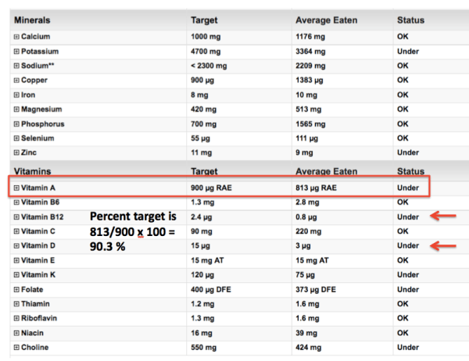
Task: Click the plus icon beside Iron
Action: pyautogui.click(x=16, y=95)
